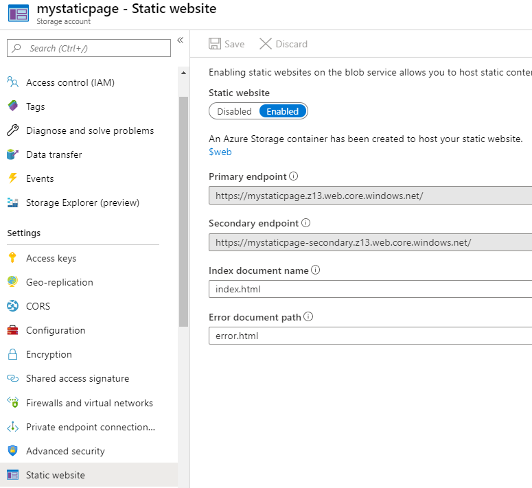Click info icon next to Primary endpoint
This screenshot has width=532, height=488.
[x=294, y=176]
